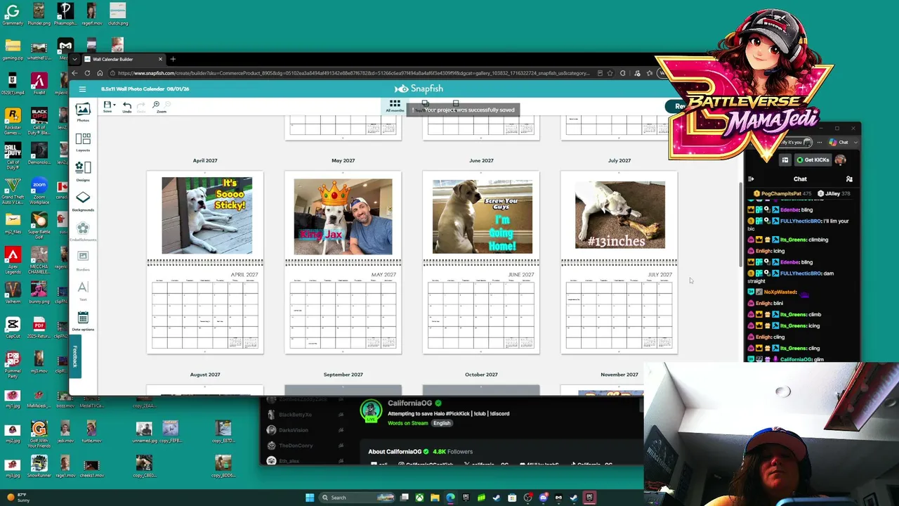Select the April 2027 calendar page
Screen dimensions: 899x506
[x=205, y=262]
